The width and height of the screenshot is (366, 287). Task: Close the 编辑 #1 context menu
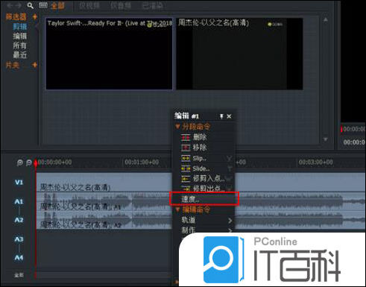[x=229, y=116]
